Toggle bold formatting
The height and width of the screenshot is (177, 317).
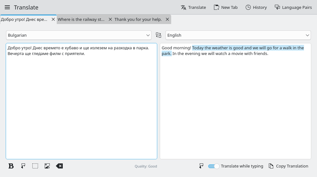pyautogui.click(x=11, y=166)
